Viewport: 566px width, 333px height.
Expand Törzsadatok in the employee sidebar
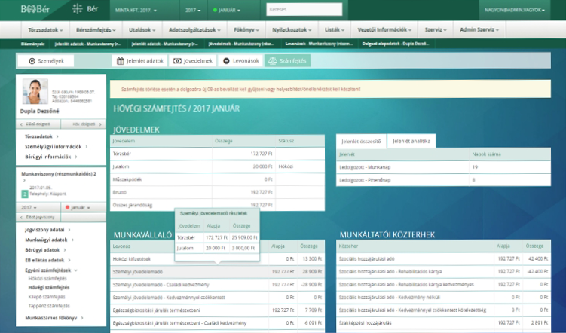[x=41, y=136]
